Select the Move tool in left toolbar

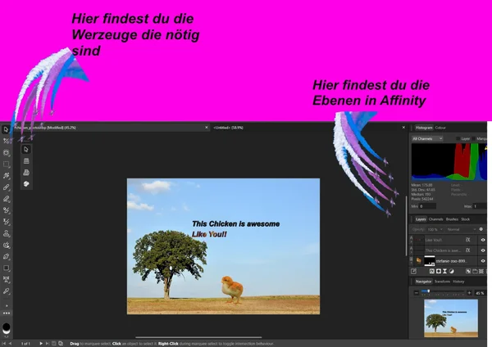[x=6, y=129]
